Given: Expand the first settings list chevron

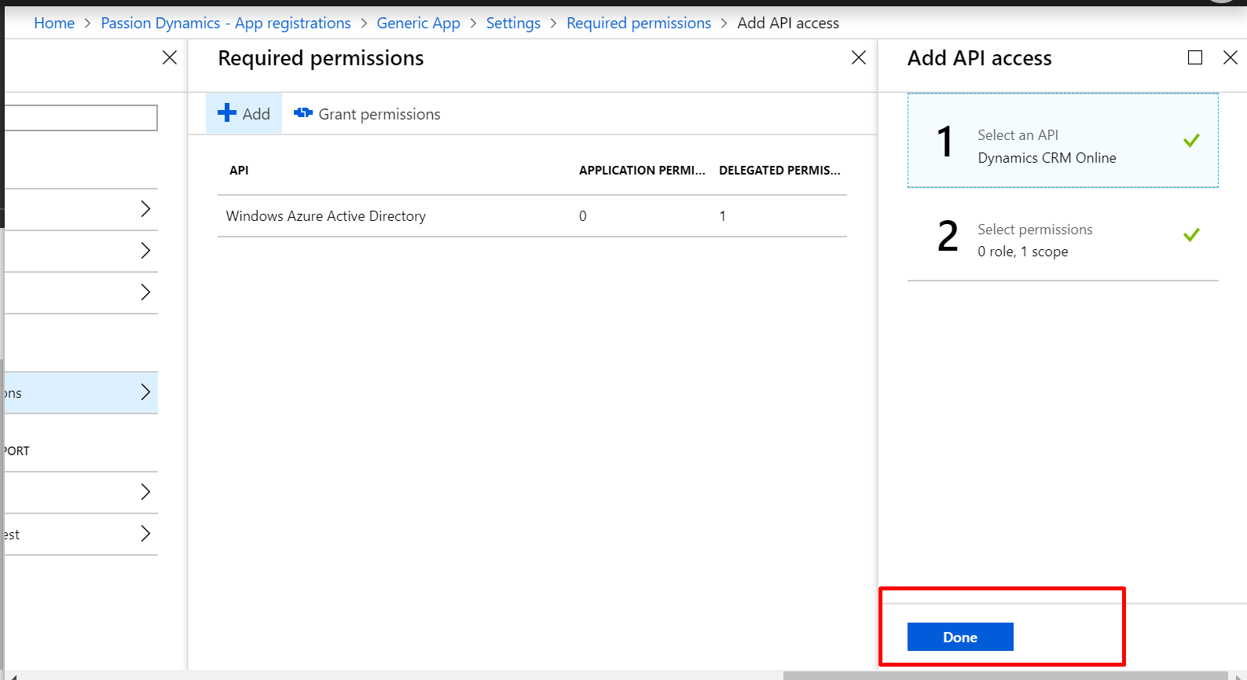Looking at the screenshot, I should click(x=145, y=208).
